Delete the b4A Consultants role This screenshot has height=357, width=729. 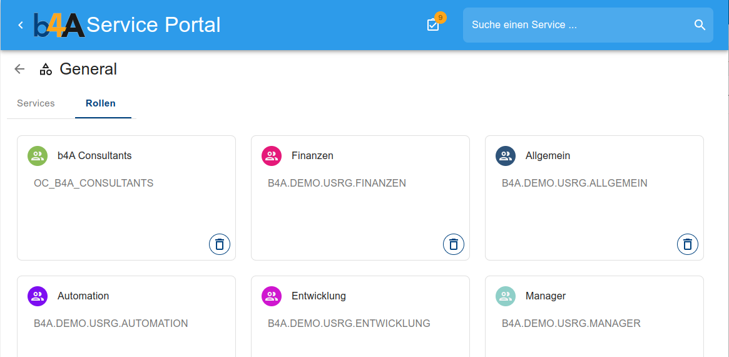point(220,244)
